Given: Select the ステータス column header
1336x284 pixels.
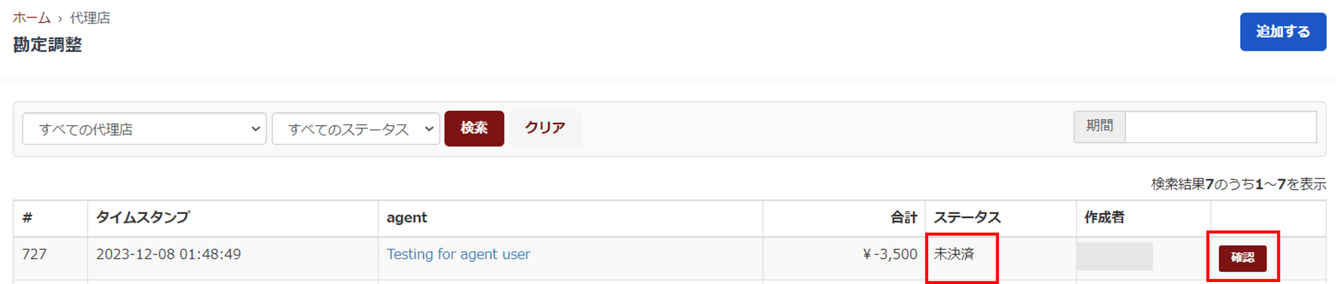Looking at the screenshot, I should coord(967,218).
